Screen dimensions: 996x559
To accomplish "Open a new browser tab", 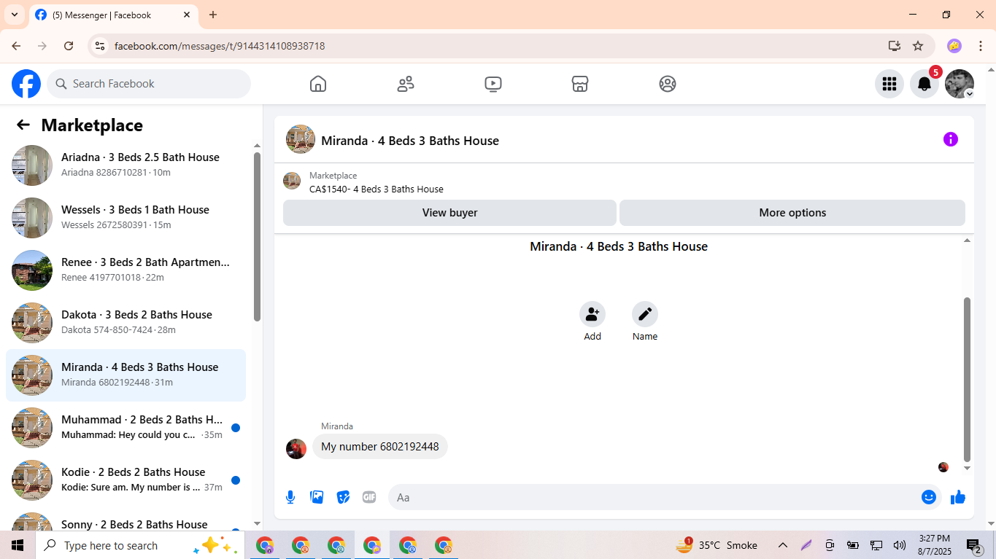I will tap(213, 15).
